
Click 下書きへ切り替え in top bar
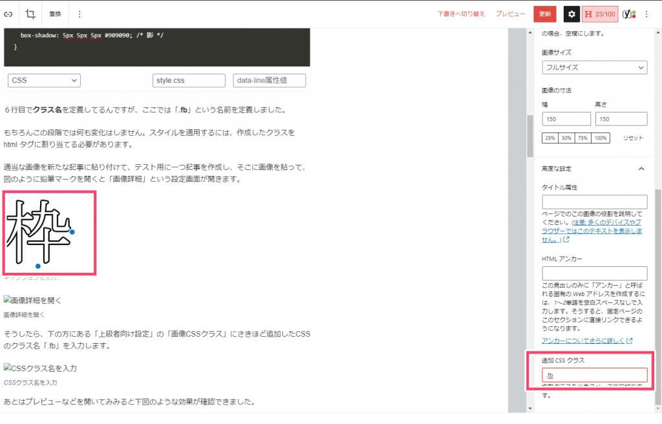(461, 14)
